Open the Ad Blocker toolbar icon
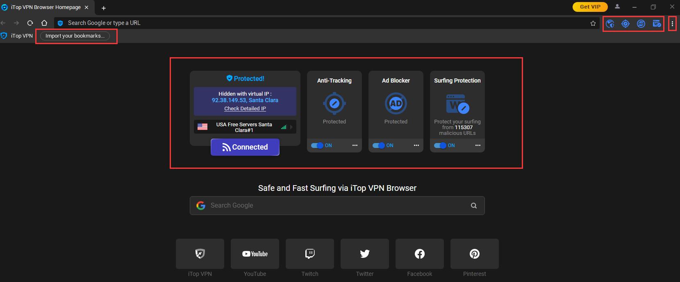This screenshot has width=680, height=282. [x=641, y=24]
